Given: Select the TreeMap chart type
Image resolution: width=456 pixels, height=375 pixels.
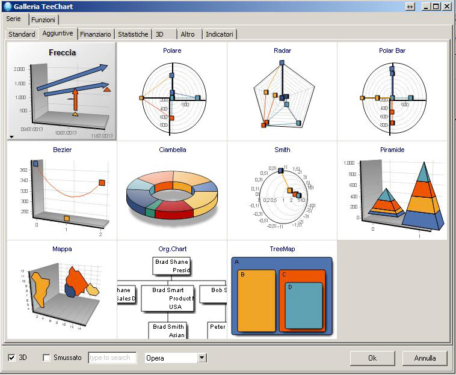Looking at the screenshot, I should [x=282, y=290].
